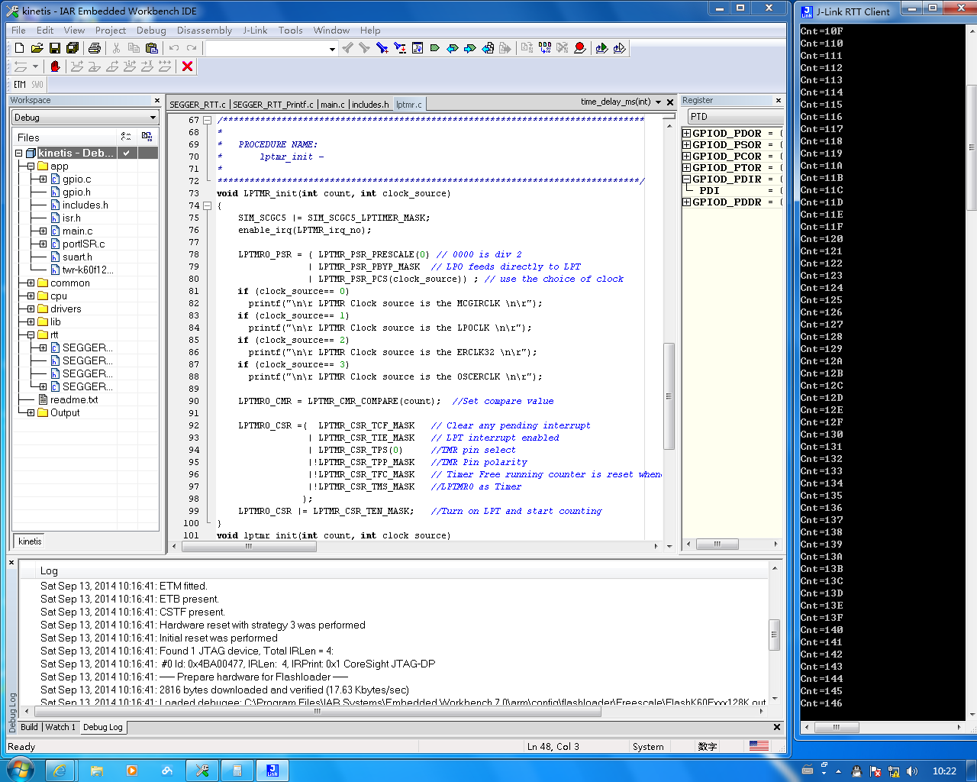Select the includes.h editor tab

[371, 105]
